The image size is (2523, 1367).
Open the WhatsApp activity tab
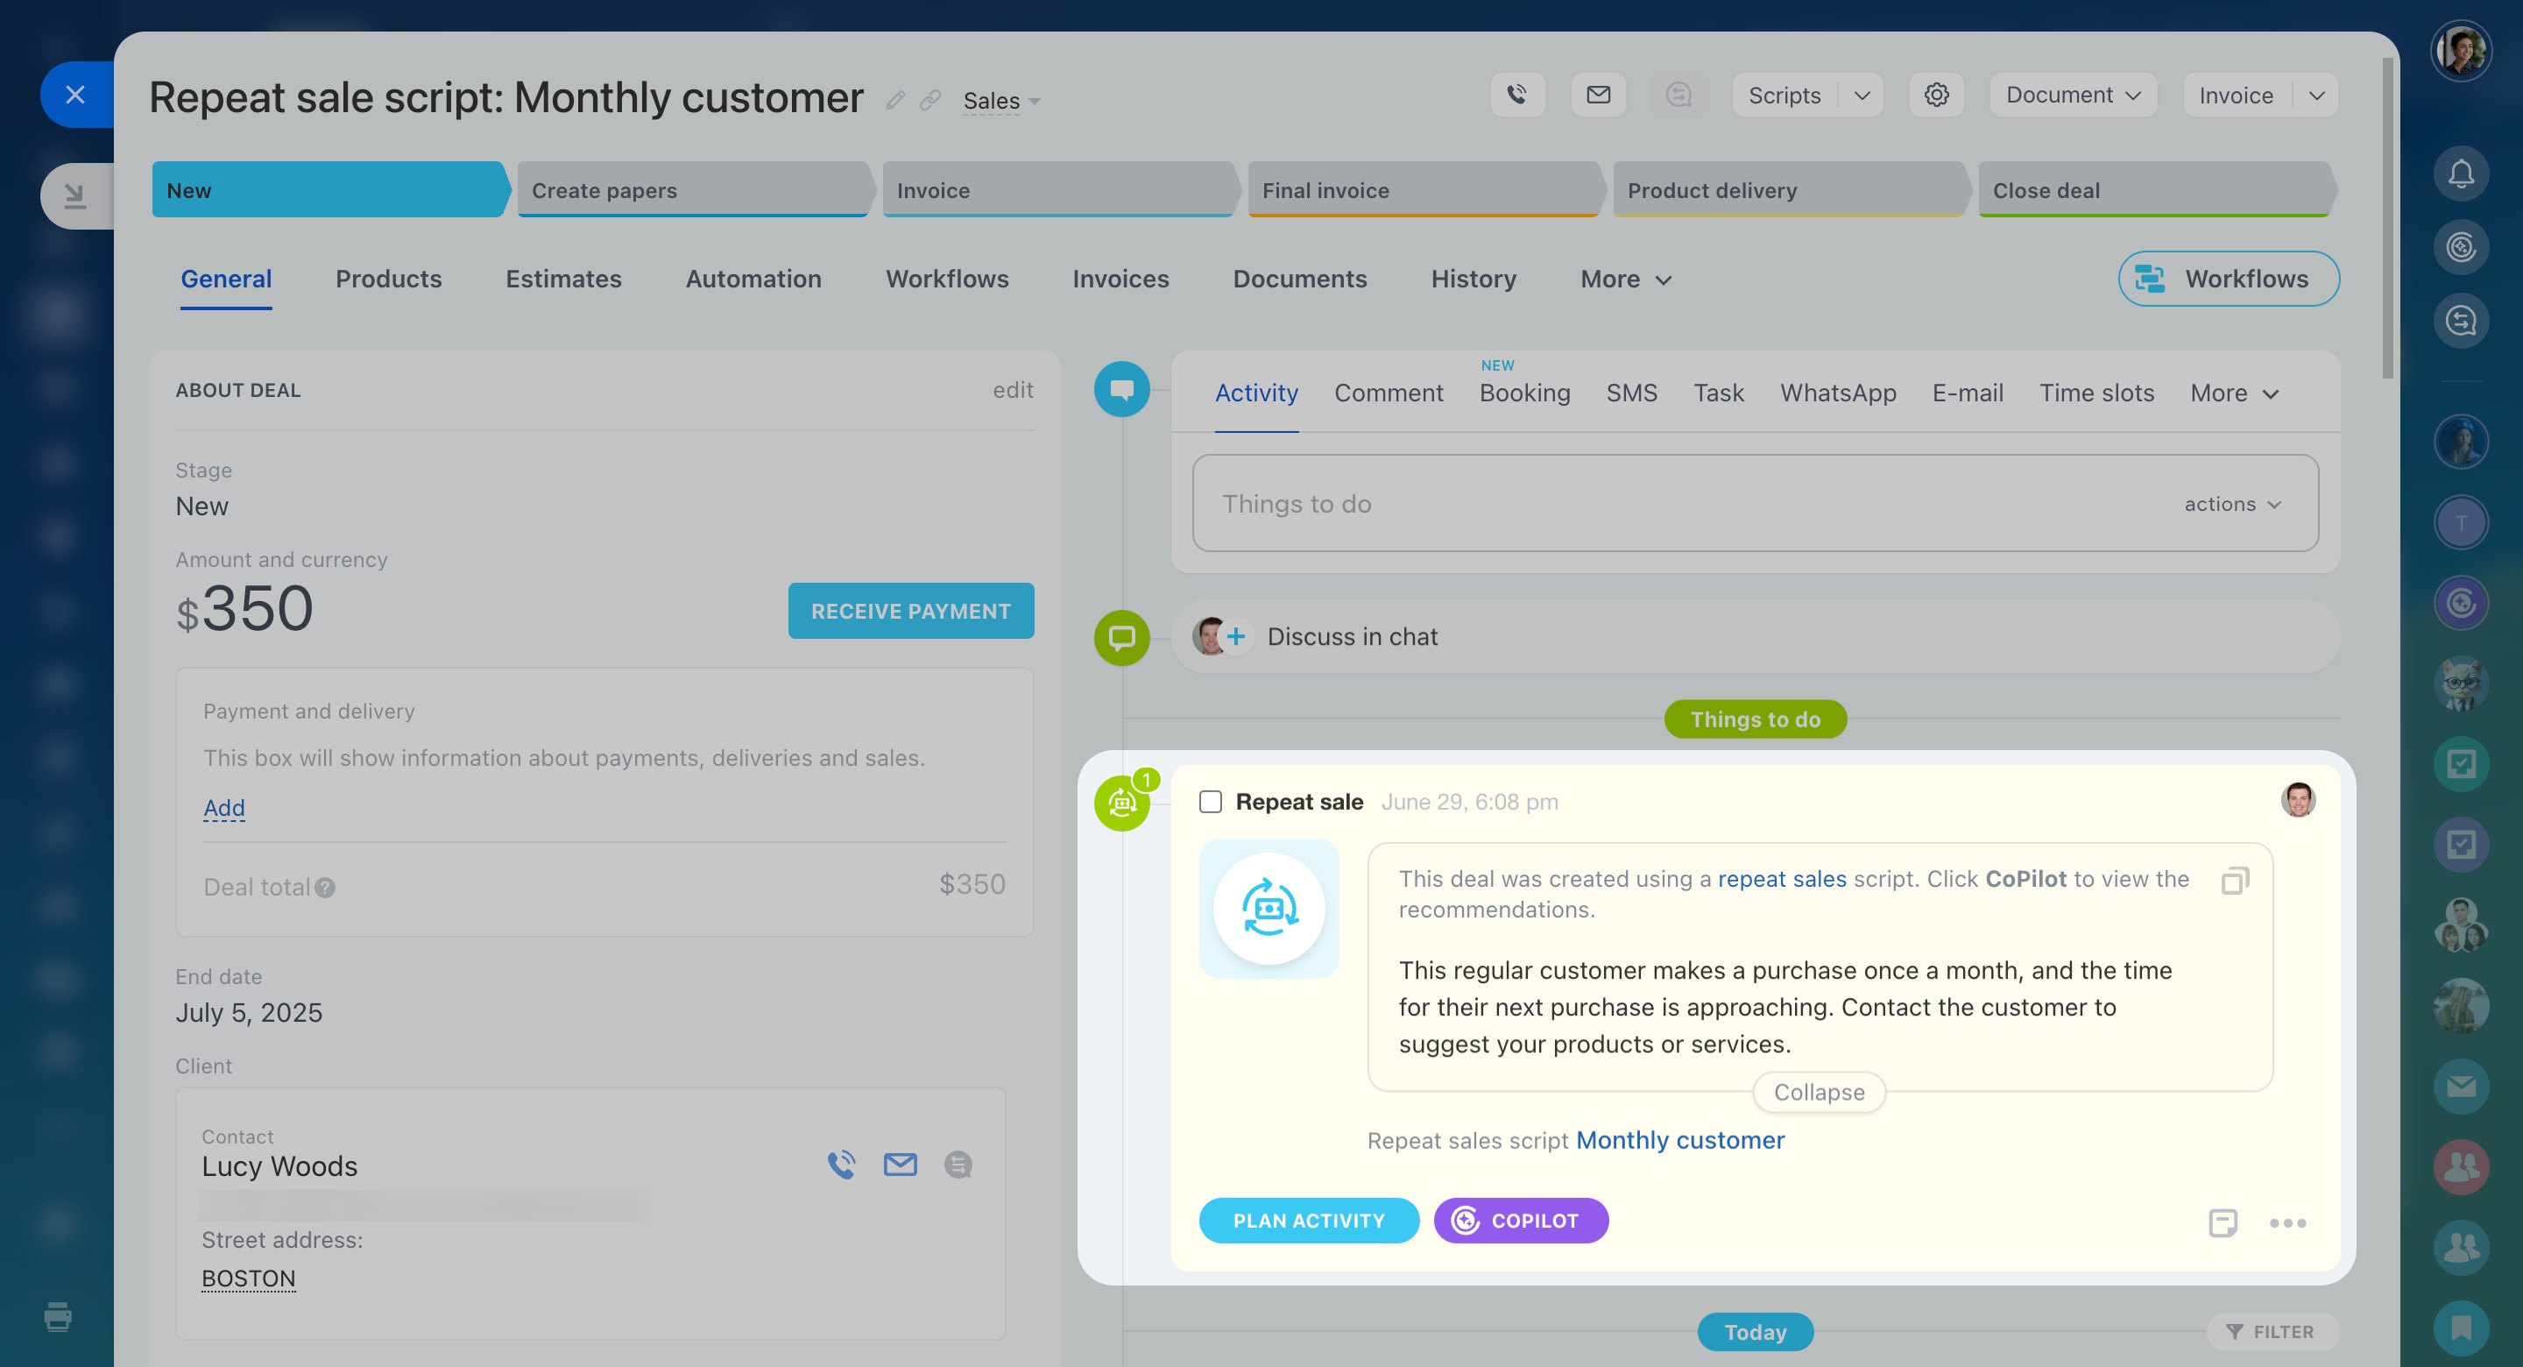click(1837, 393)
